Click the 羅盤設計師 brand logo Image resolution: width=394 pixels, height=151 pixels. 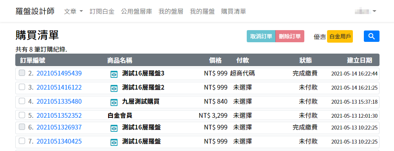(x=35, y=11)
